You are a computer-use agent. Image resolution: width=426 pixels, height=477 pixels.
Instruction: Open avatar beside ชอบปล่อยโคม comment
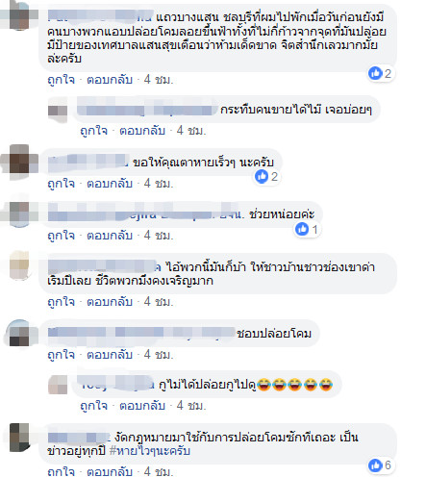tap(19, 334)
